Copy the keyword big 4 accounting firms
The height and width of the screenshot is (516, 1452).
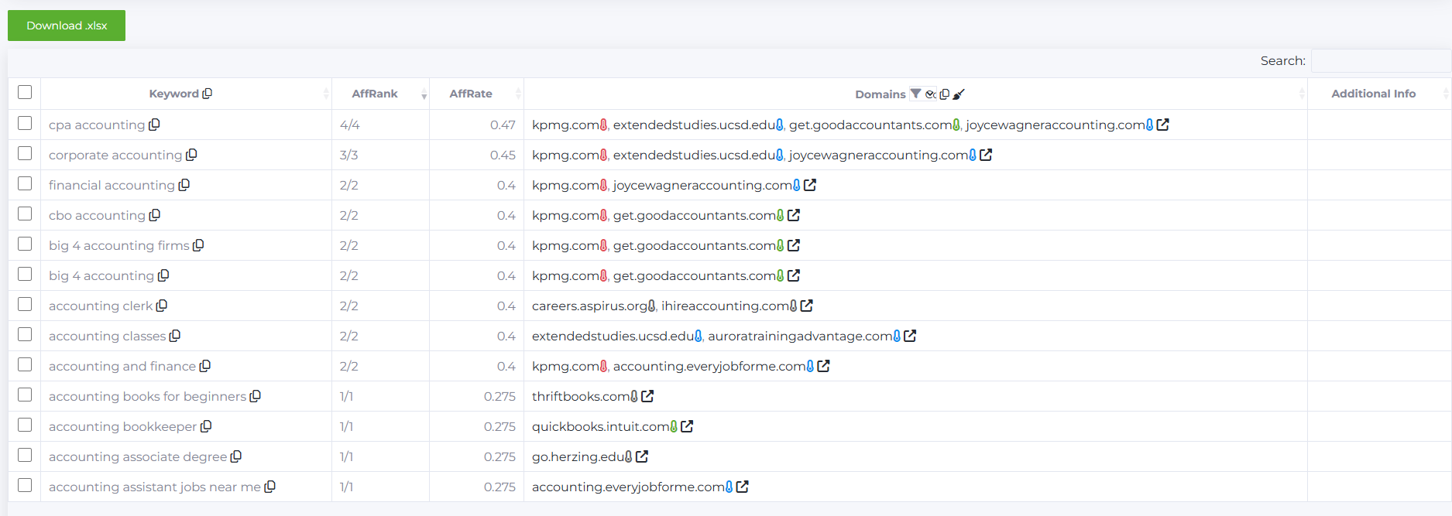(x=198, y=245)
